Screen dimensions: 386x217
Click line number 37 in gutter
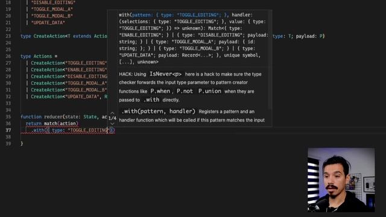point(8,130)
